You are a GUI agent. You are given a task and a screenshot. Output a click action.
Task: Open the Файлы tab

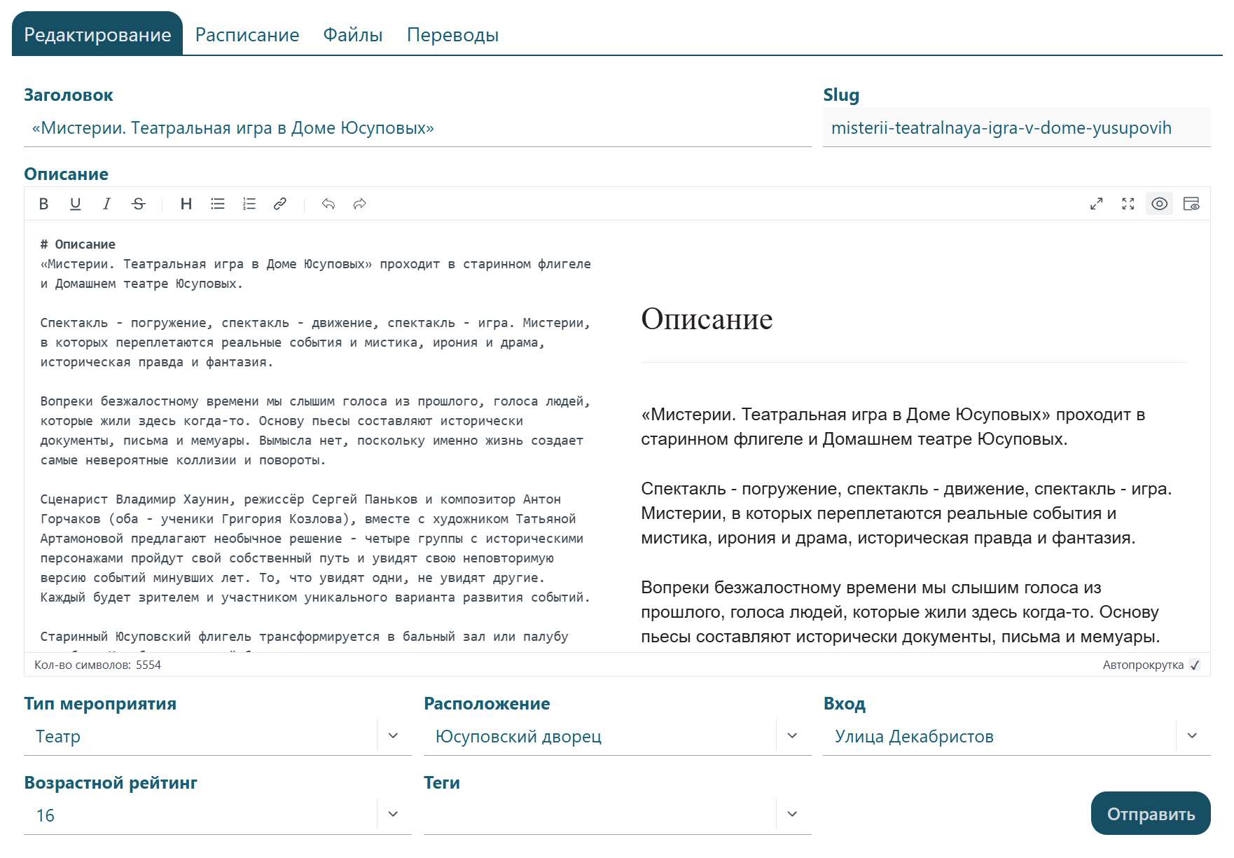[x=352, y=35]
